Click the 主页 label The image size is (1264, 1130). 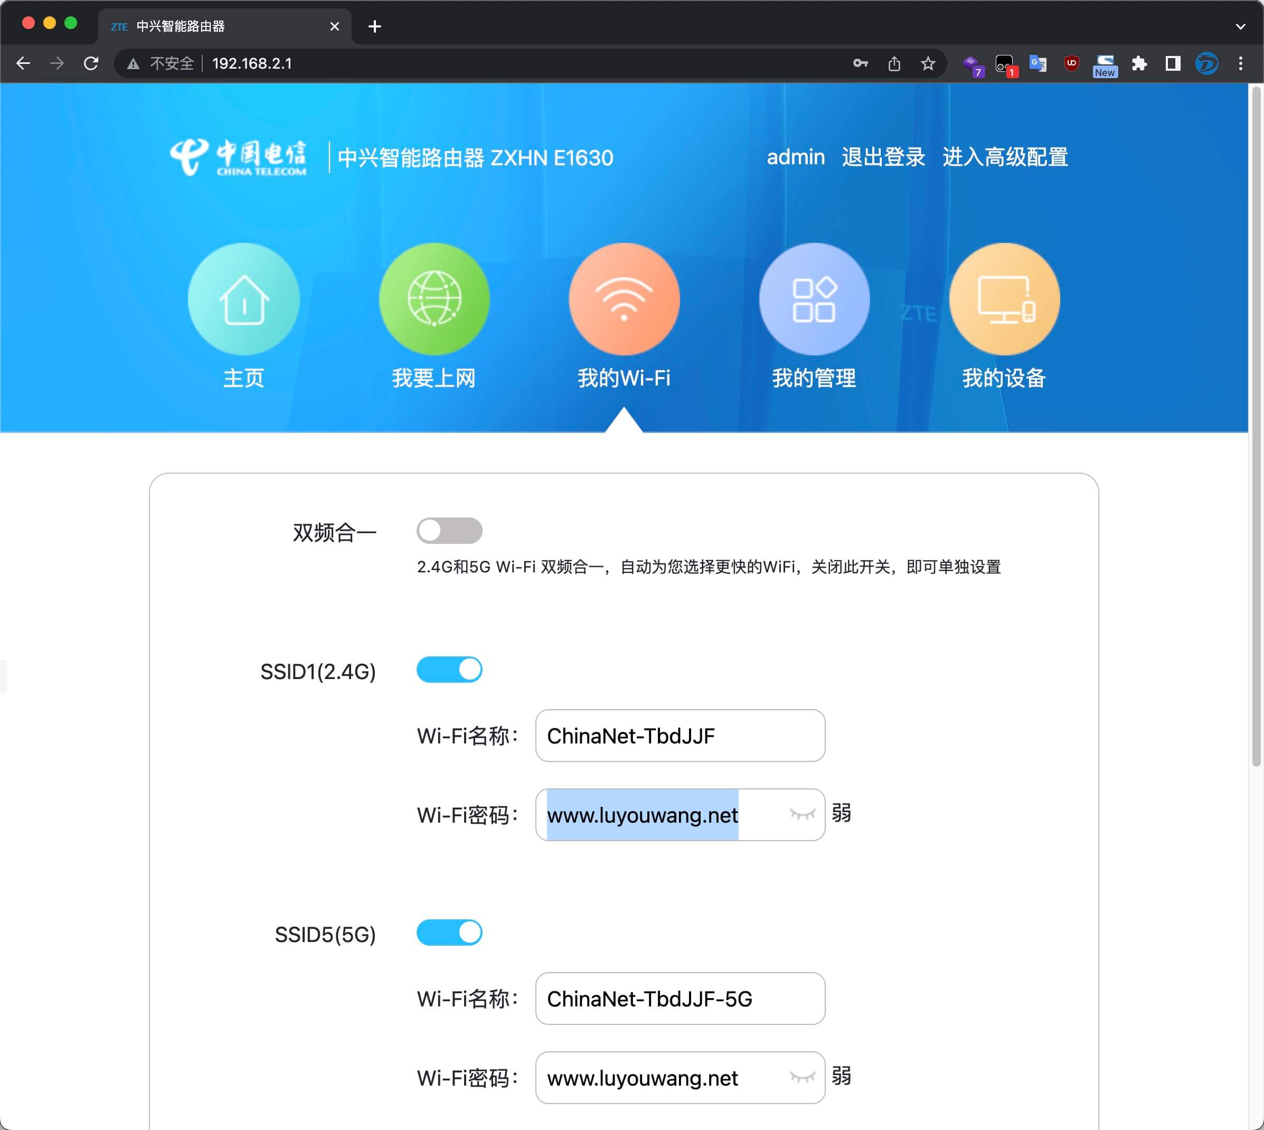coord(244,378)
